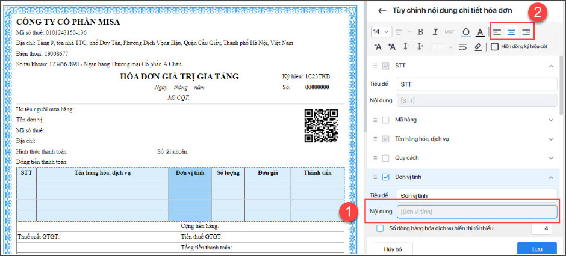Image resolution: width=566 pixels, height=256 pixels.
Task: Decrease font size with small A icon
Action: 378,47
